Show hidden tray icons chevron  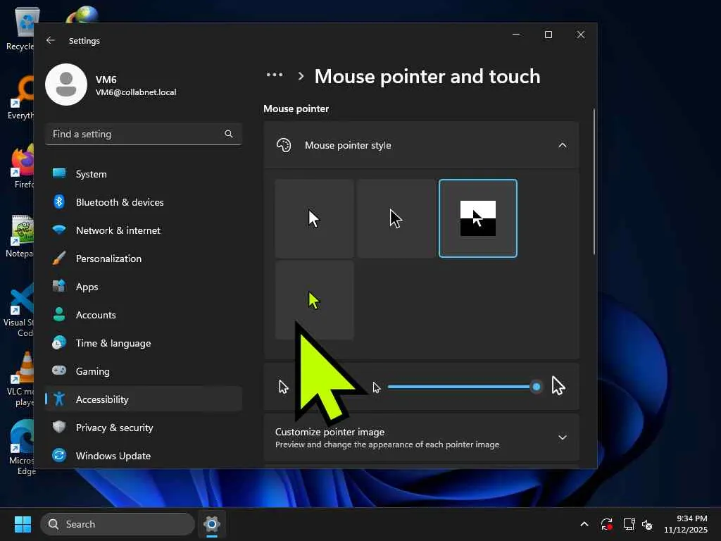coord(584,524)
